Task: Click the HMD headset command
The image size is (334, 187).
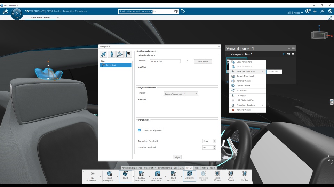Action: (x=126, y=176)
